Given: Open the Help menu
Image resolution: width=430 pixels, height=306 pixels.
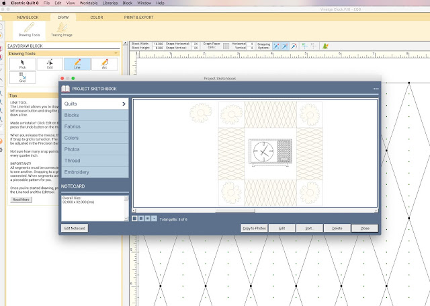Looking at the screenshot, I should (160, 3).
